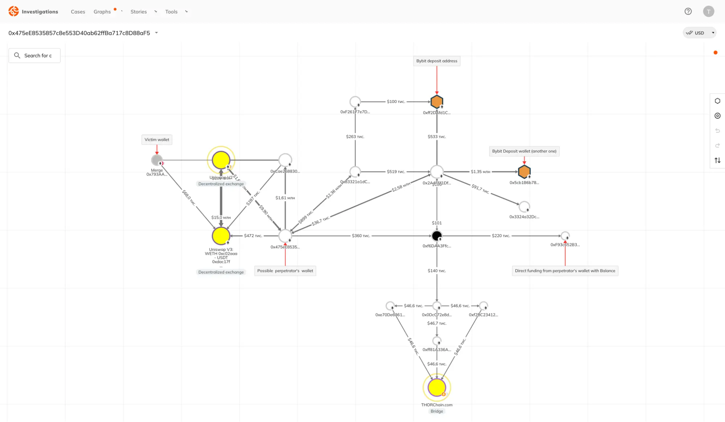
Task: Open the Tools menu item
Action: pos(171,12)
